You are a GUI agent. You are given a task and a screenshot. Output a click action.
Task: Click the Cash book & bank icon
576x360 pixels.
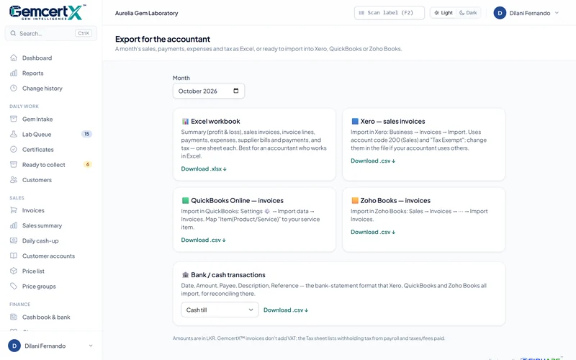tap(14, 317)
